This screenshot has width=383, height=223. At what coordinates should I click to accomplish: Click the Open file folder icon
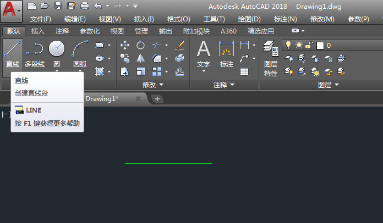[45, 6]
